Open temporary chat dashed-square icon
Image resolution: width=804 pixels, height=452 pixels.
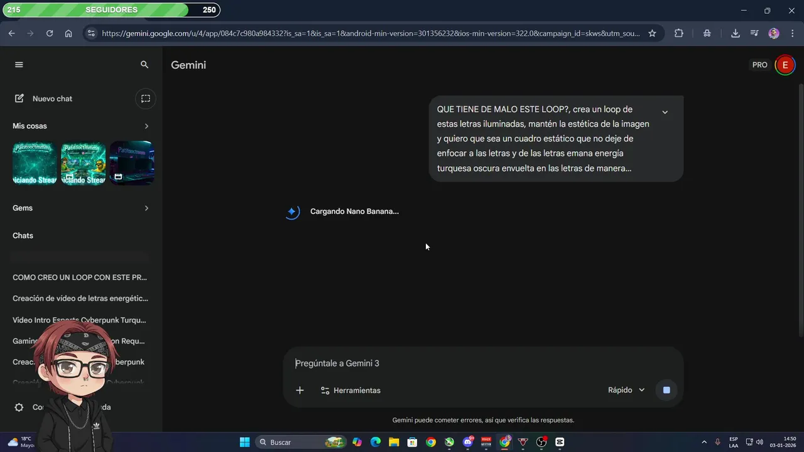tap(146, 99)
